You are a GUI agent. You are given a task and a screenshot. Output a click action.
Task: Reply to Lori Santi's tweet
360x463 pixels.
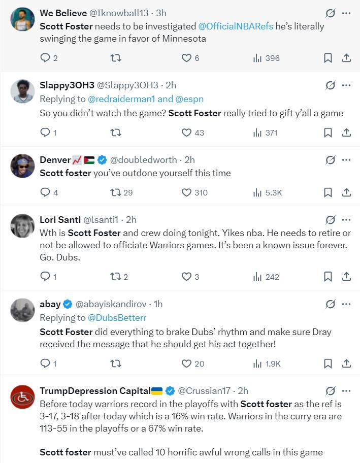[x=45, y=277]
